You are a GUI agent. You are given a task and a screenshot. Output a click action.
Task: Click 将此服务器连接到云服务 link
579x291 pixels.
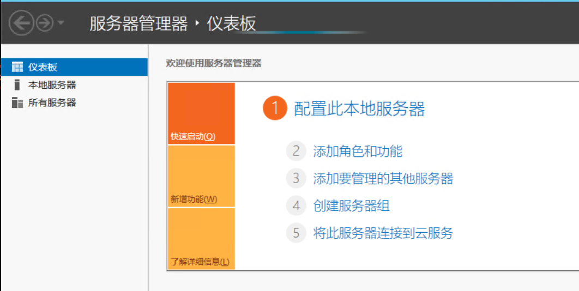pos(383,233)
